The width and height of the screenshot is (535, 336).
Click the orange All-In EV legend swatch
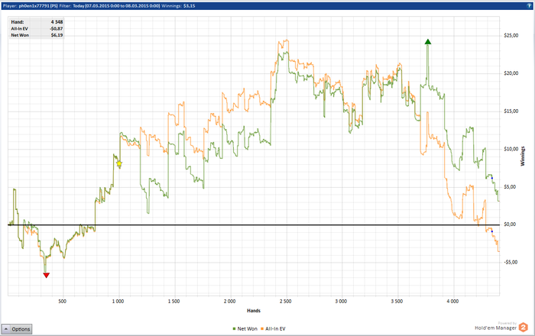tap(262, 329)
